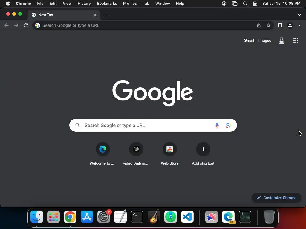Open the Trash in the Dock

point(269,217)
